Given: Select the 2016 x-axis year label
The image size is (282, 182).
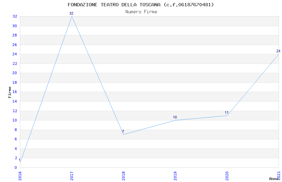Looking at the screenshot, I should pos(20,176).
